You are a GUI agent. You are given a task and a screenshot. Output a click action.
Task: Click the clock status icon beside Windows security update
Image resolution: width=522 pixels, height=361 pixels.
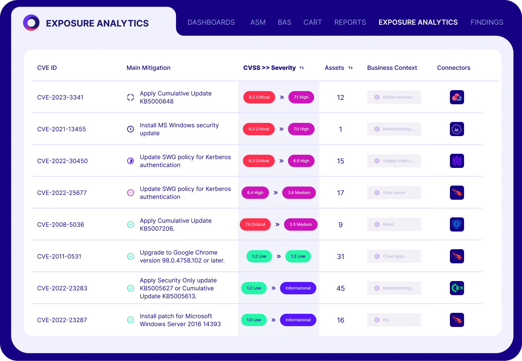click(130, 129)
